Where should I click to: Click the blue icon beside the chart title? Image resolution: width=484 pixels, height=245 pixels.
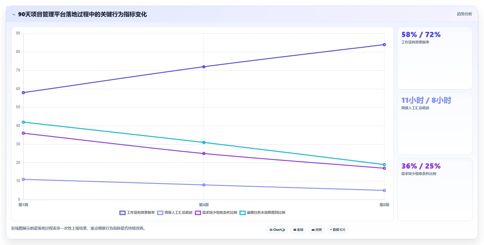pos(14,14)
